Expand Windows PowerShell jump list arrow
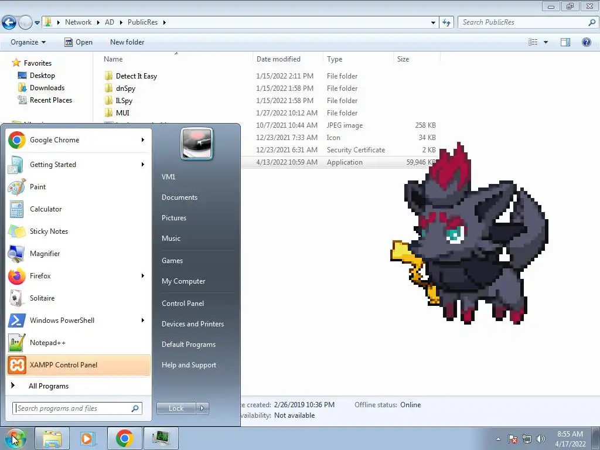600x450 pixels. [x=143, y=321]
